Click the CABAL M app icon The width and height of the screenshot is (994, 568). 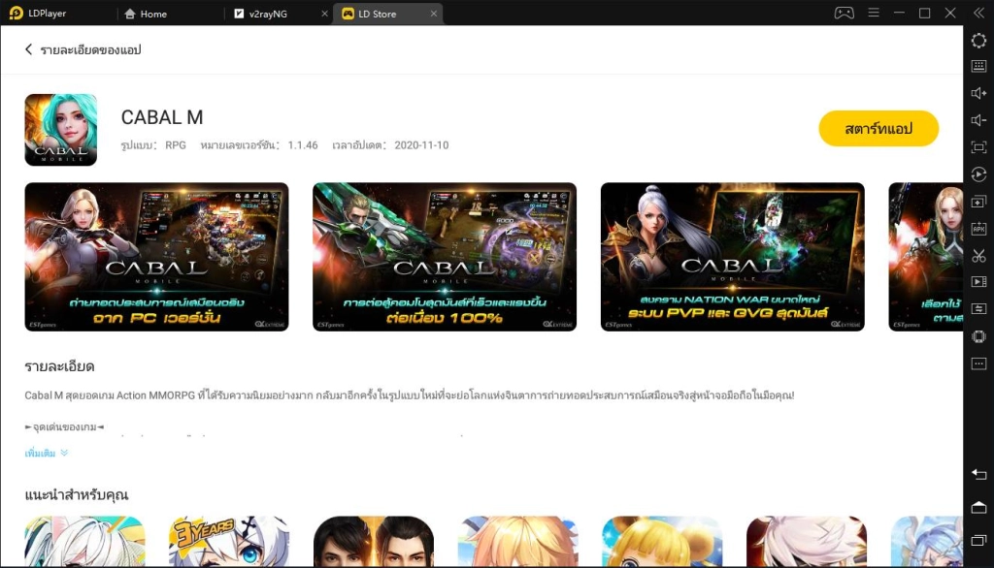pyautogui.click(x=61, y=130)
